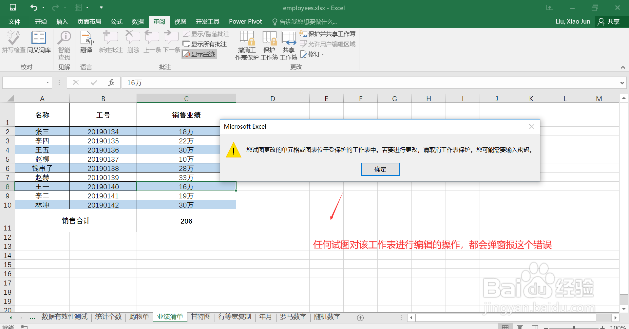Click the Tell Me search box
Screen dimensions: 629x329
click(x=305, y=22)
